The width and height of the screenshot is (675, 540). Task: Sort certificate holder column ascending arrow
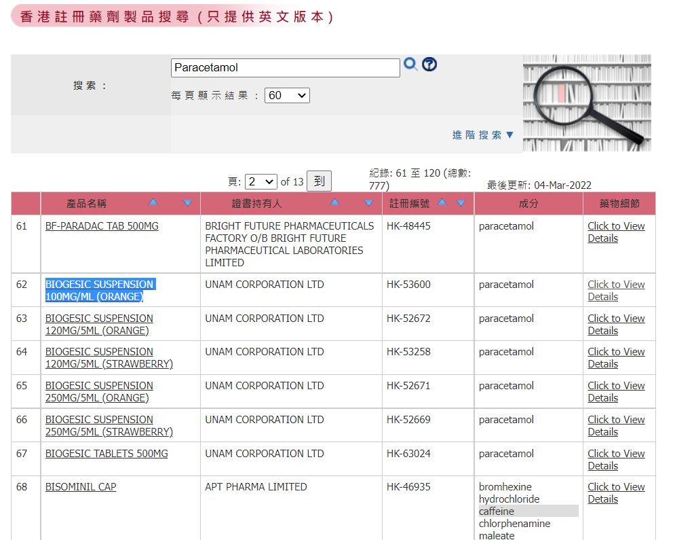pyautogui.click(x=334, y=203)
